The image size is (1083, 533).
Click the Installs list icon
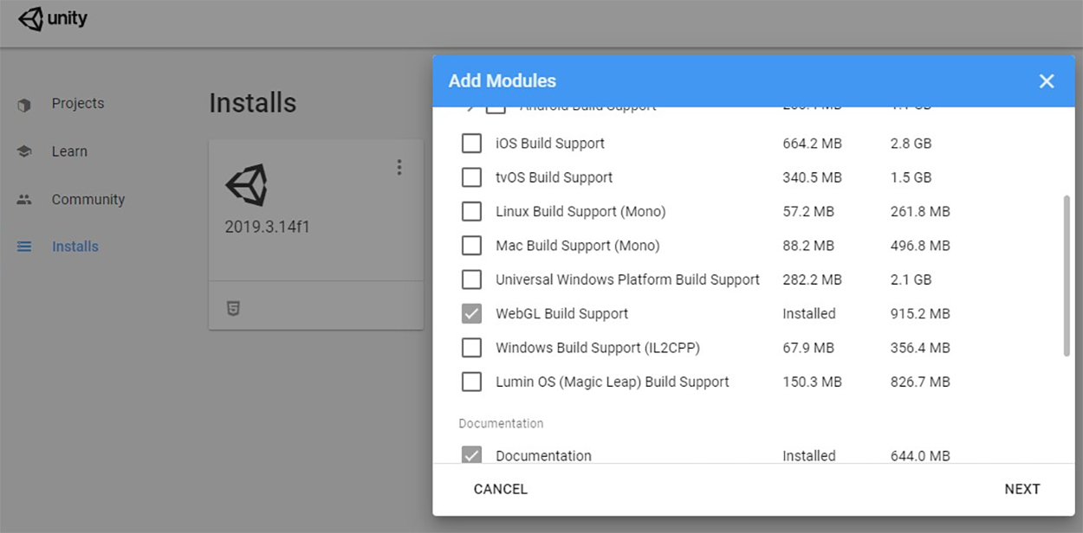(x=24, y=247)
